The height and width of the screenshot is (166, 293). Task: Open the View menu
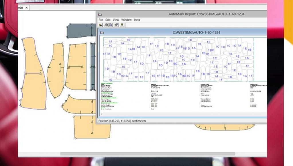pyautogui.click(x=116, y=20)
